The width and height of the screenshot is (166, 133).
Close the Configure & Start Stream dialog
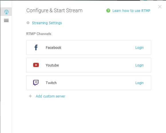(x=160, y=7)
